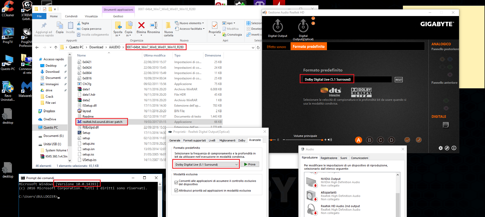Click the Proprietà ribbon icon
Viewport: 485px width, 217px height.
coord(215,25)
